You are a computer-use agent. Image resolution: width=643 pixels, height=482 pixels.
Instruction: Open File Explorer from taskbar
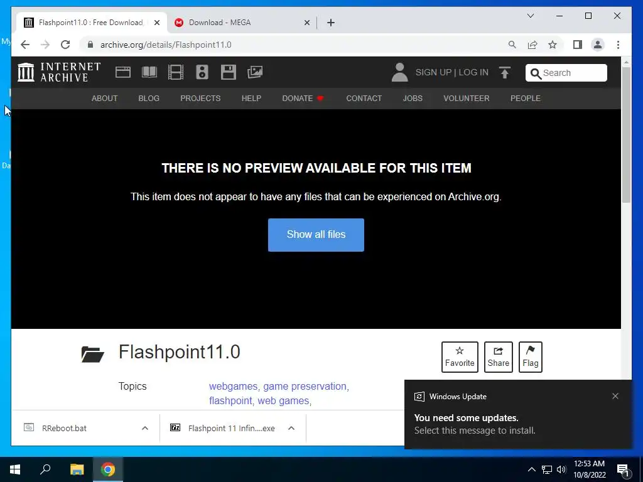coord(77,469)
